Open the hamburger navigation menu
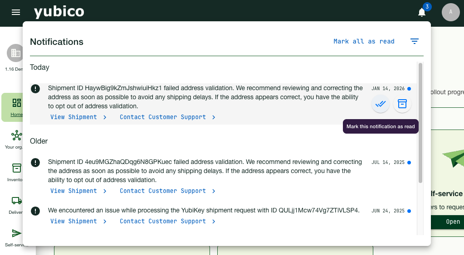 coord(16,12)
